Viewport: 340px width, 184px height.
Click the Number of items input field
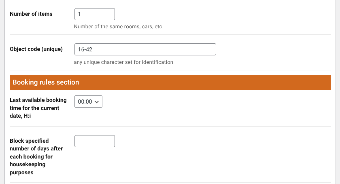[95, 14]
